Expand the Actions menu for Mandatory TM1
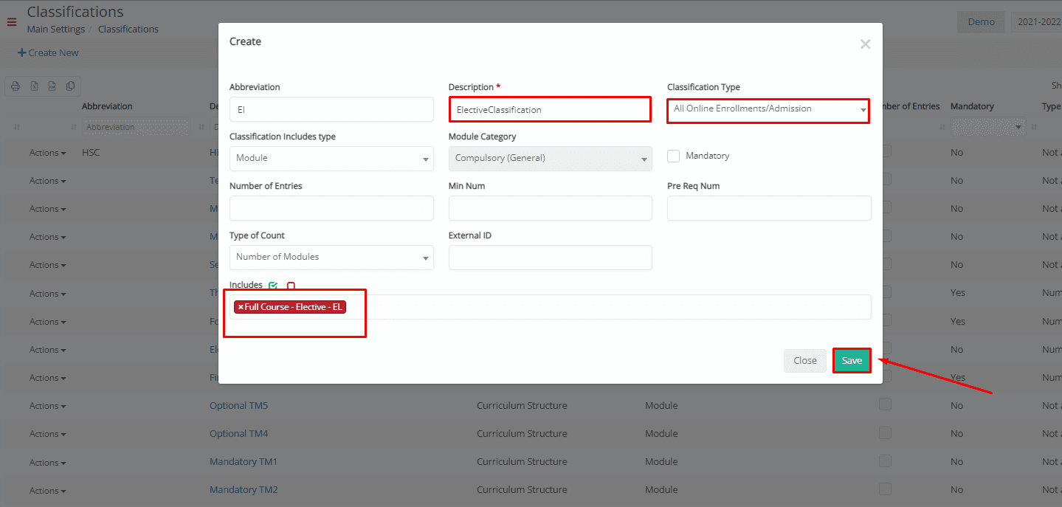Viewport: 1062px width, 507px height. click(x=48, y=462)
